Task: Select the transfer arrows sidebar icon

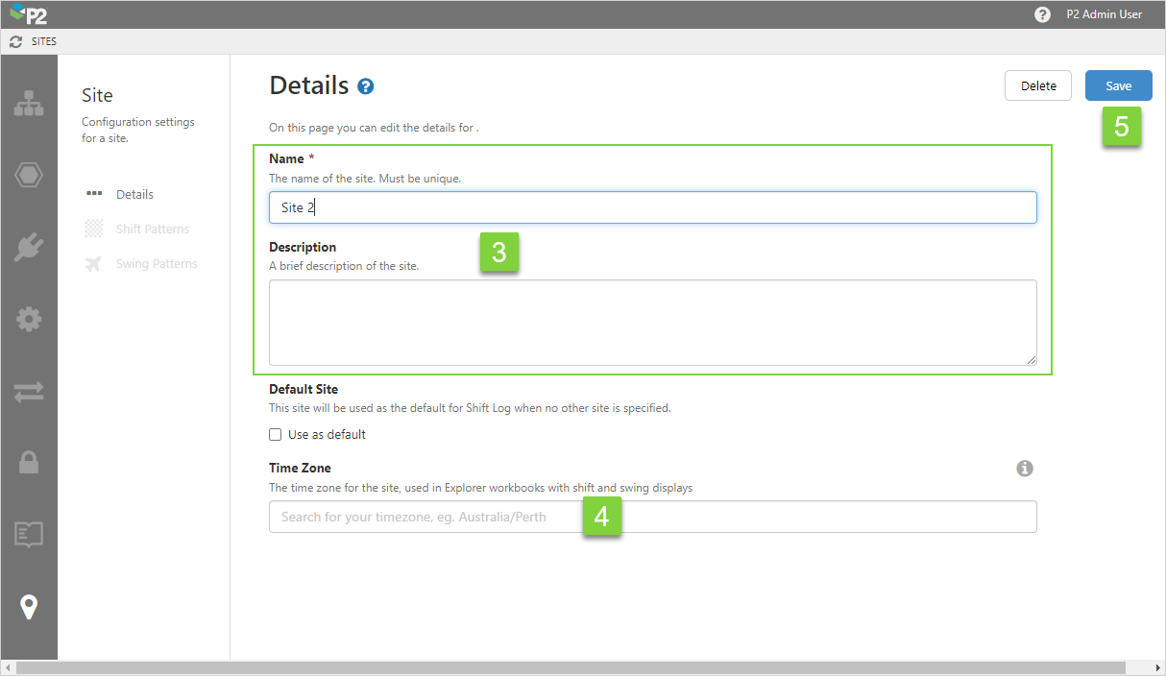Action: (29, 392)
